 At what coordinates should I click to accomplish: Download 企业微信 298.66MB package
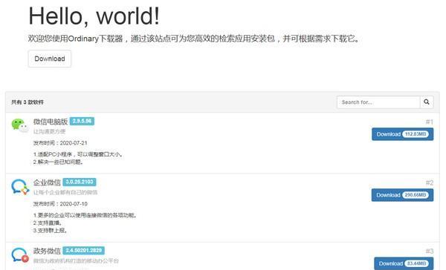click(402, 195)
